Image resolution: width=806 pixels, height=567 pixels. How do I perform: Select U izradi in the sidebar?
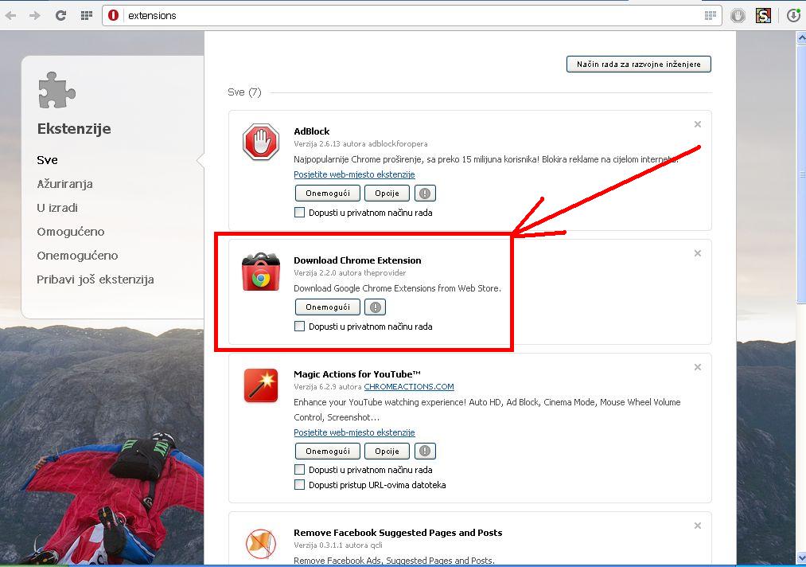click(57, 208)
